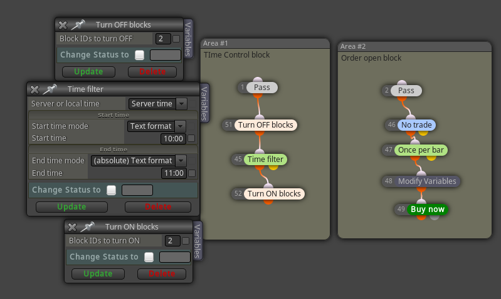
Task: Open Start time mode dropdown arrow
Action: tap(181, 126)
